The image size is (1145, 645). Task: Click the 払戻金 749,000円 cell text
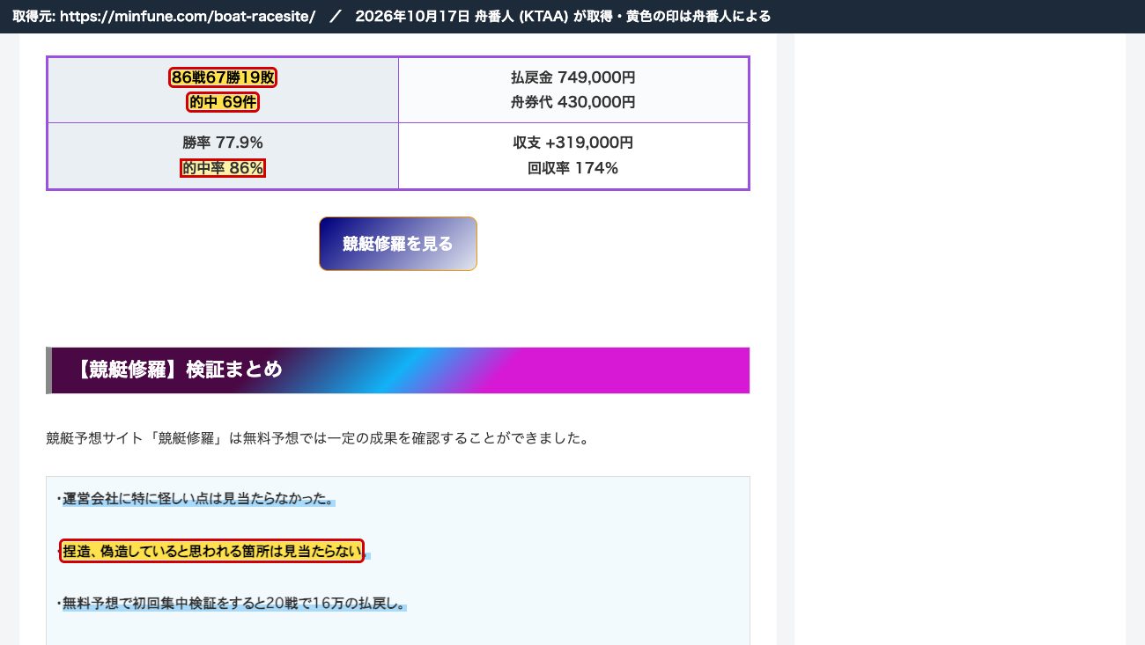pyautogui.click(x=573, y=77)
